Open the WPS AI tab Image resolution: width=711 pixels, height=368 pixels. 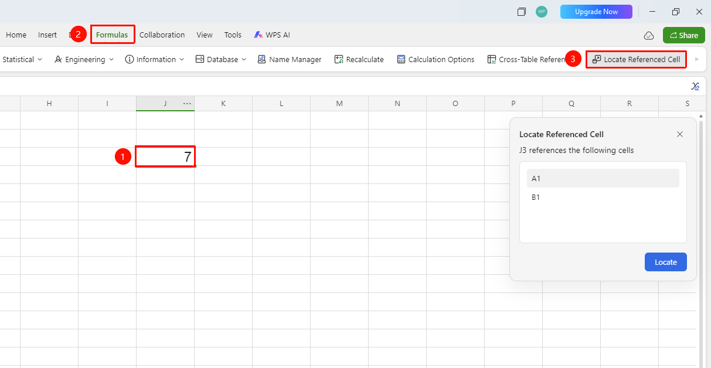pyautogui.click(x=272, y=35)
